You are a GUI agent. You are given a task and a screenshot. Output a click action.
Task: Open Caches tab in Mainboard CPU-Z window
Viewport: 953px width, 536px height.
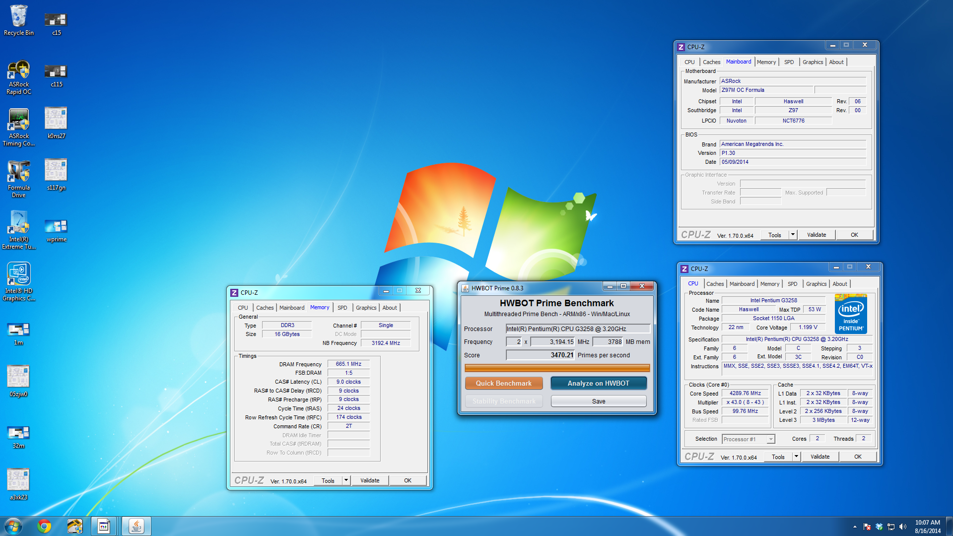[712, 62]
